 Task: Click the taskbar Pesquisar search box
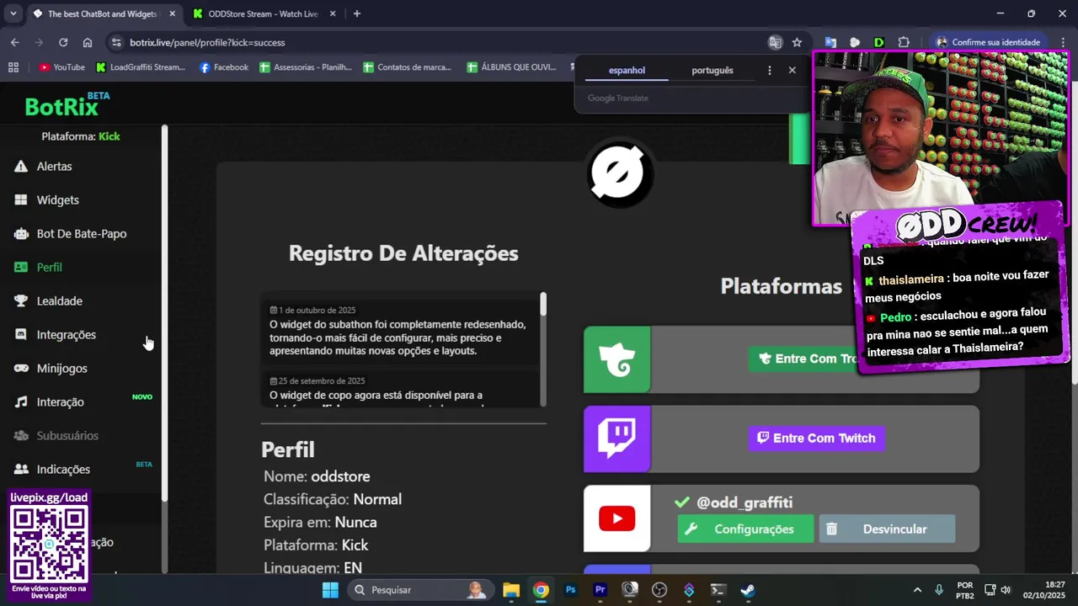pyautogui.click(x=422, y=590)
